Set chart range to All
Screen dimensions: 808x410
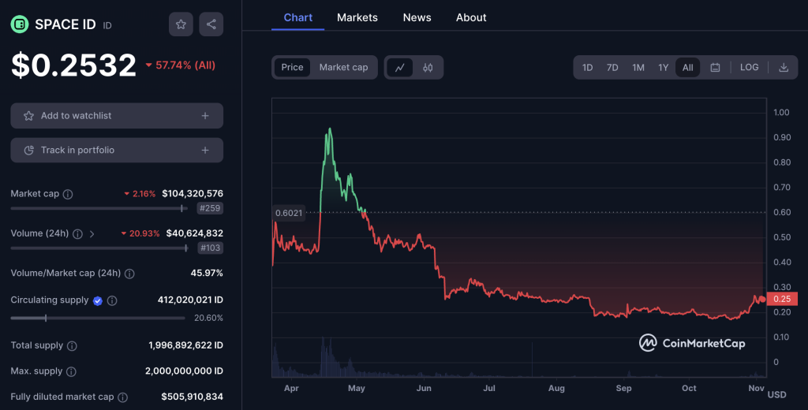coord(687,68)
